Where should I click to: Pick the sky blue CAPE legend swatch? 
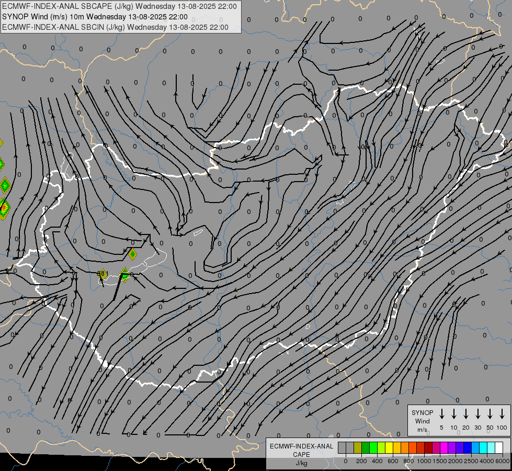[476, 447]
